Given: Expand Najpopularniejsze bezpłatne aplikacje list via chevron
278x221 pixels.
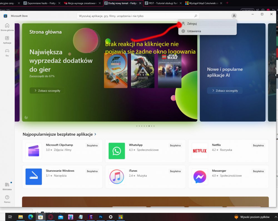Looking at the screenshot, I should (95, 134).
